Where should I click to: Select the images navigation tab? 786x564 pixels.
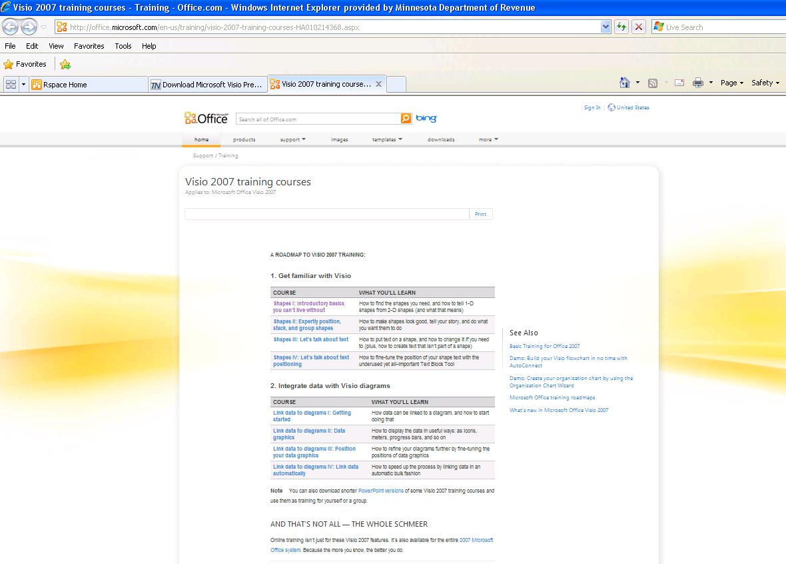[x=339, y=139]
